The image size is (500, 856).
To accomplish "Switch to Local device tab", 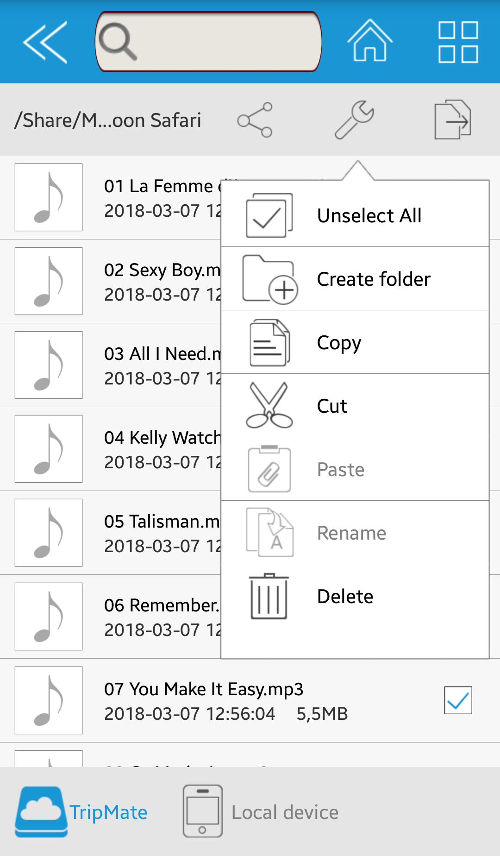I will (261, 812).
